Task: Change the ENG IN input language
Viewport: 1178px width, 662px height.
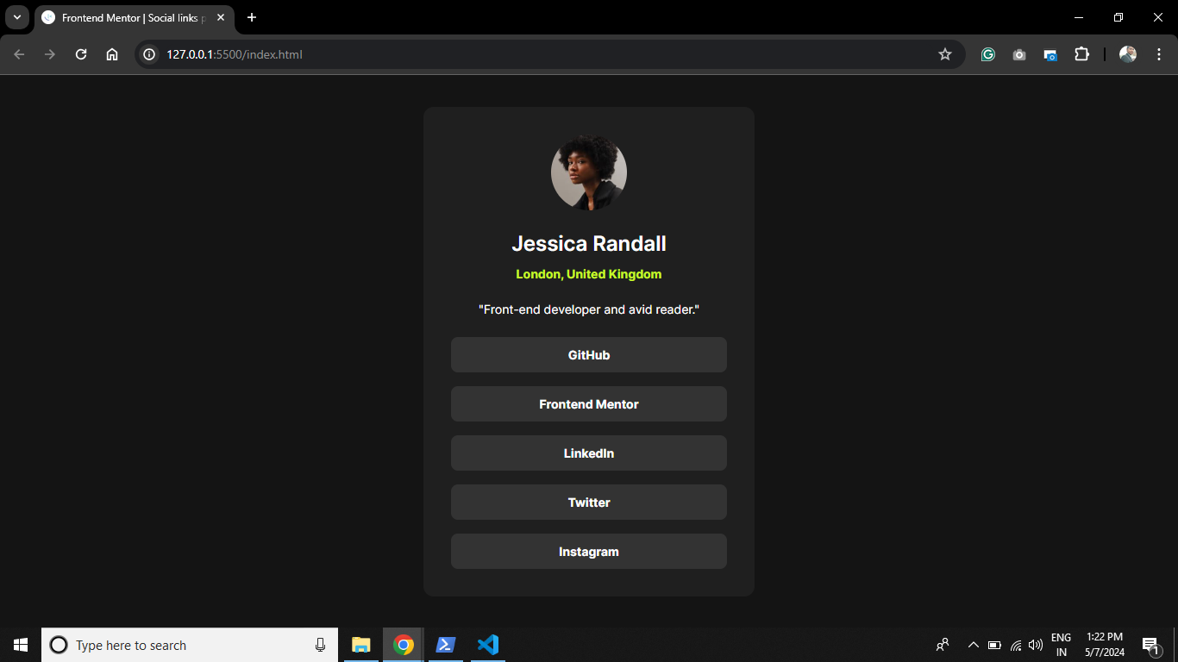Action: [1062, 645]
